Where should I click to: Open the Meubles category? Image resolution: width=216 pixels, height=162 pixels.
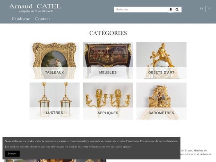108,72
